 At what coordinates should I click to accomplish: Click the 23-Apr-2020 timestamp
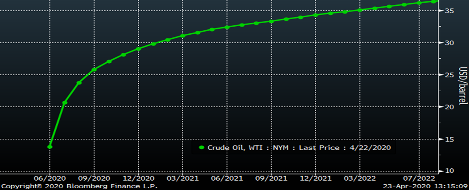tap(425, 186)
